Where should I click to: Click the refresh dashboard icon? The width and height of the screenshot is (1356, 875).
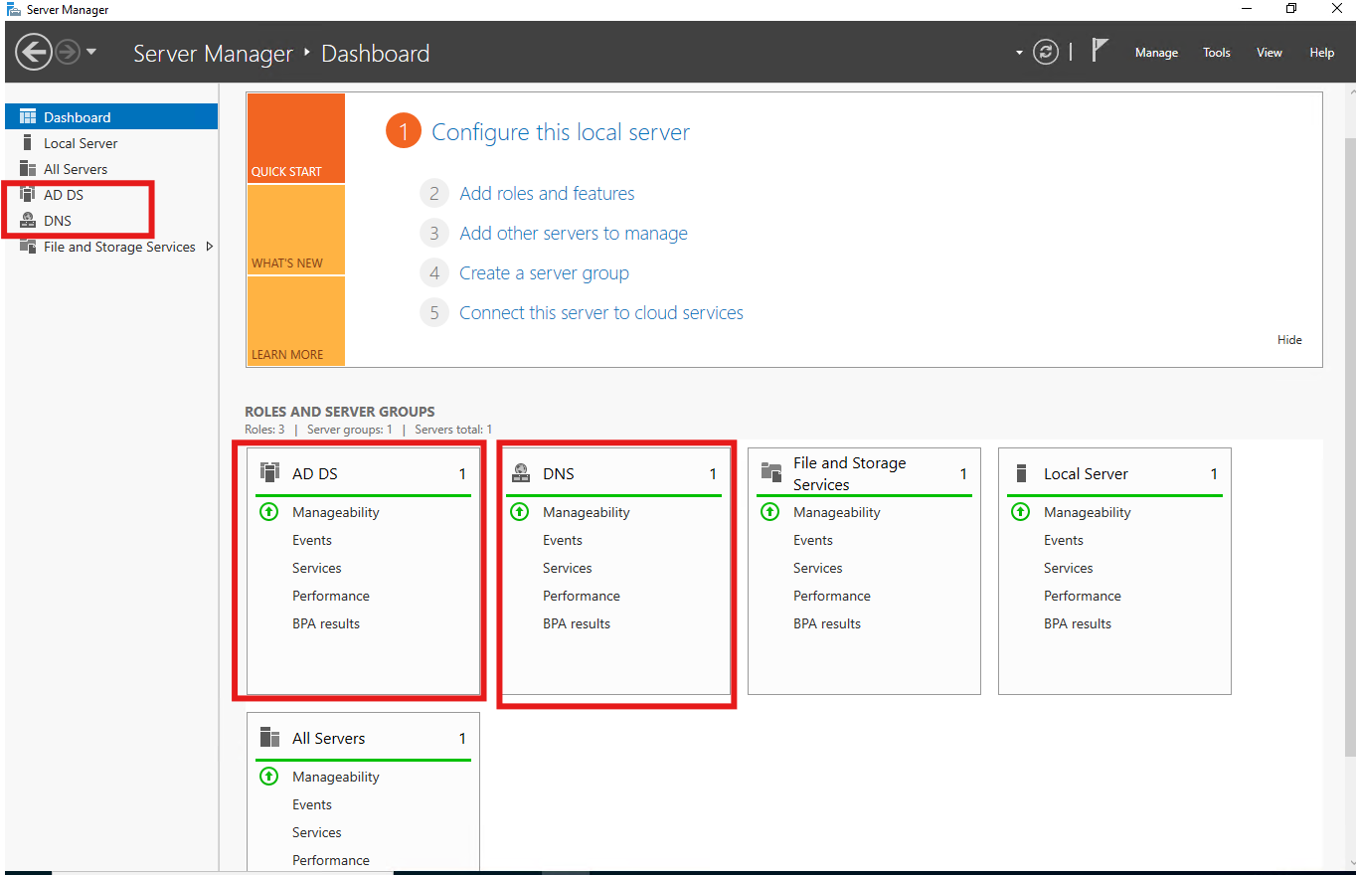[x=1046, y=52]
